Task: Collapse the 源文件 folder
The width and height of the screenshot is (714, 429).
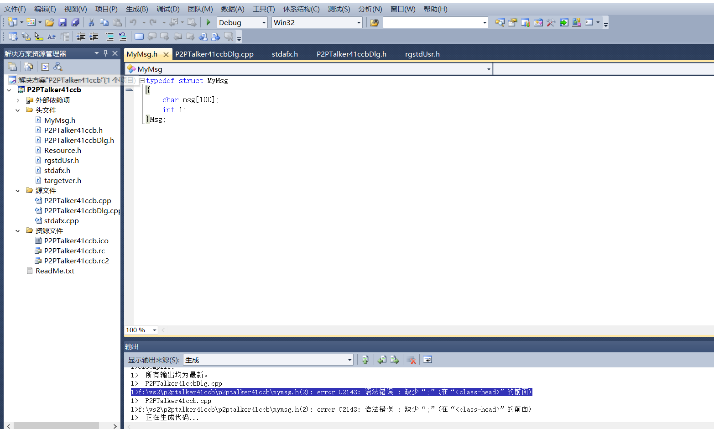Action: 18,191
